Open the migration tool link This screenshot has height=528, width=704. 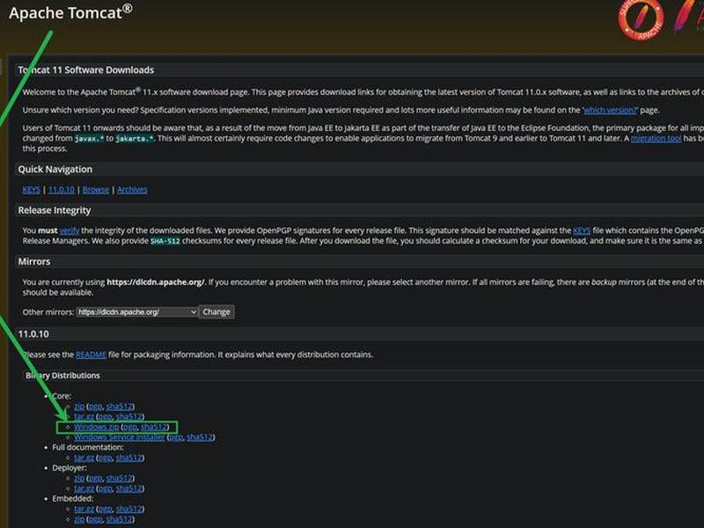[x=656, y=138]
